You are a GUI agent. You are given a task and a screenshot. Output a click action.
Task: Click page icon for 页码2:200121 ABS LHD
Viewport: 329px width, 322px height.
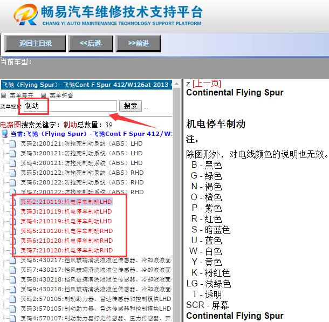[x=13, y=144]
